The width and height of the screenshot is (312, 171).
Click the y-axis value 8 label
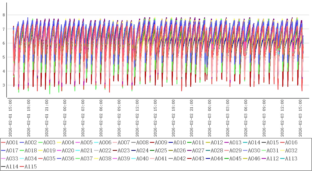(4, 15)
